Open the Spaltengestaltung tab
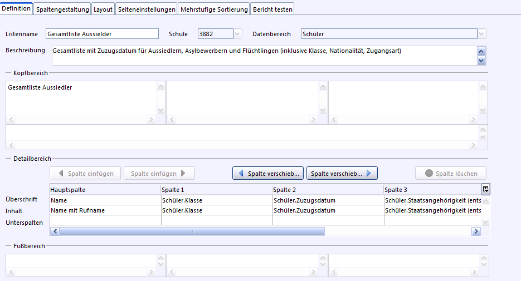 [x=62, y=9]
